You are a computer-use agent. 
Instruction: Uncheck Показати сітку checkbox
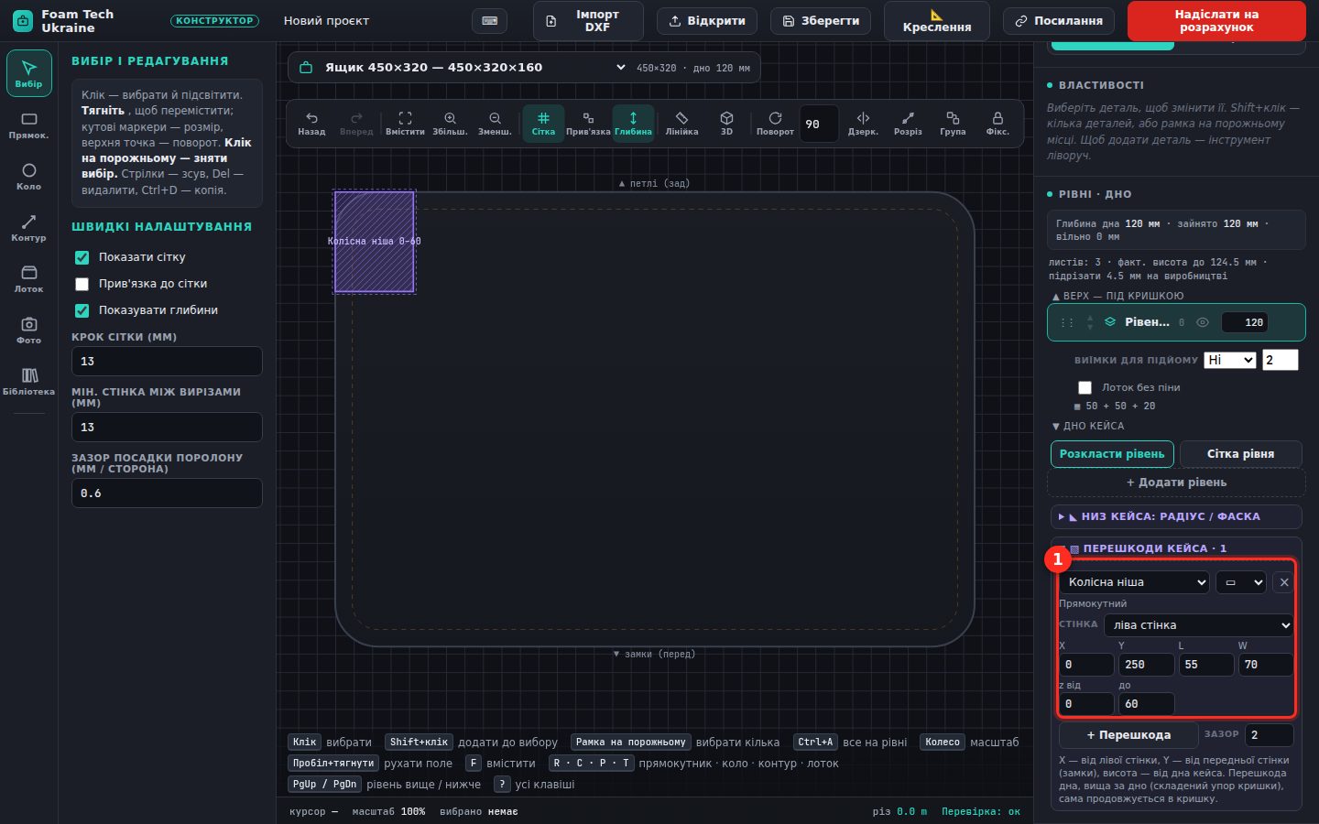pyautogui.click(x=82, y=257)
